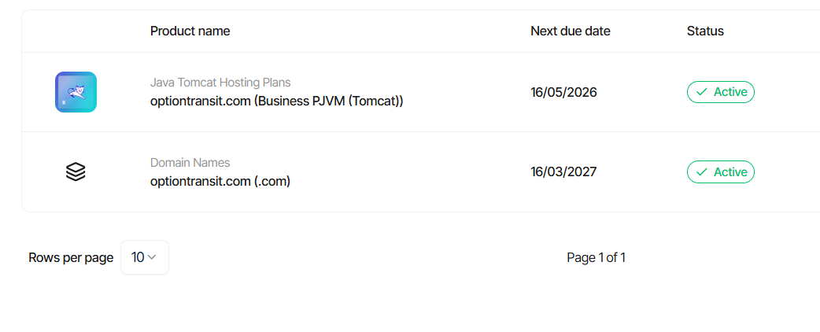Click the Next due date column header
Viewport: 820px width, 332px height.
(x=570, y=31)
